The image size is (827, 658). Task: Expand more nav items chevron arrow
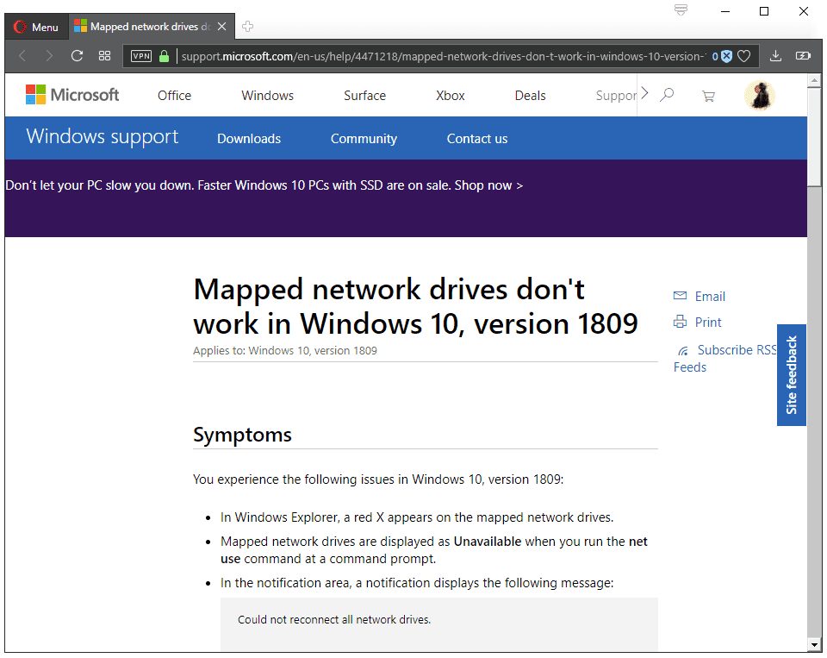click(x=644, y=94)
